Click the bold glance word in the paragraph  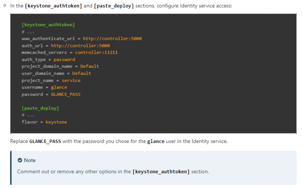(156, 141)
